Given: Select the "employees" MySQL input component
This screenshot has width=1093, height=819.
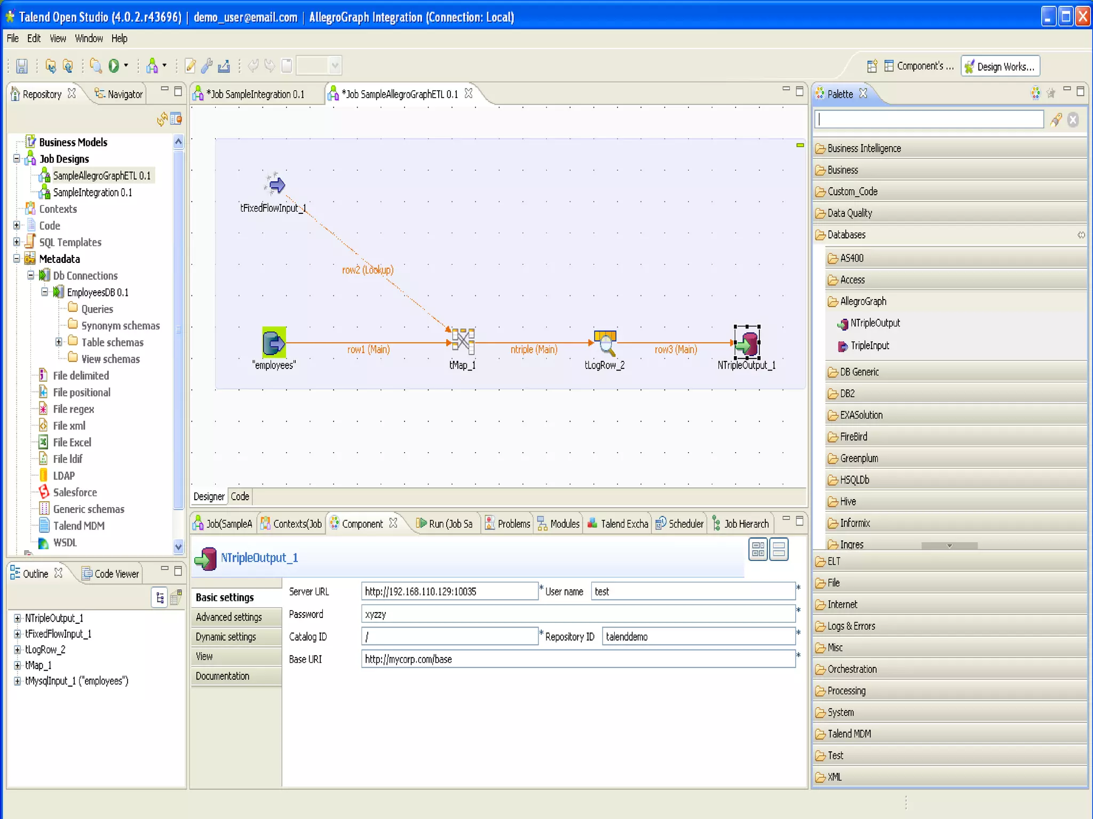Looking at the screenshot, I should (274, 342).
